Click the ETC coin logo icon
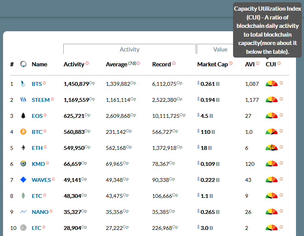This screenshot has width=304, height=236. point(23,196)
